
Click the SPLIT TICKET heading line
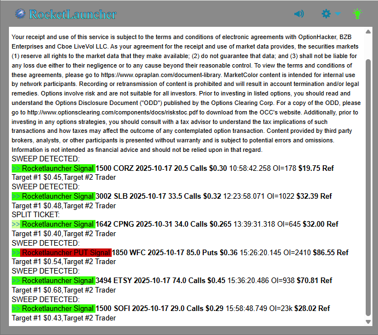click(35, 214)
